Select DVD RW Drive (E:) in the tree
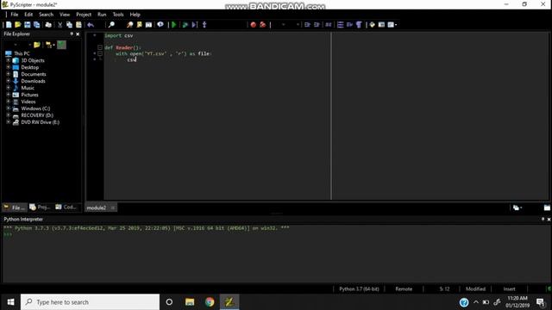The height and width of the screenshot is (310, 552). pos(41,122)
